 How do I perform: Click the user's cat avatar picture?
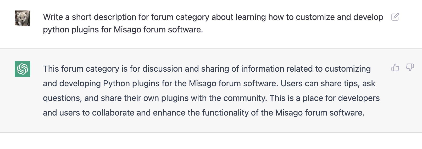pos(23,18)
